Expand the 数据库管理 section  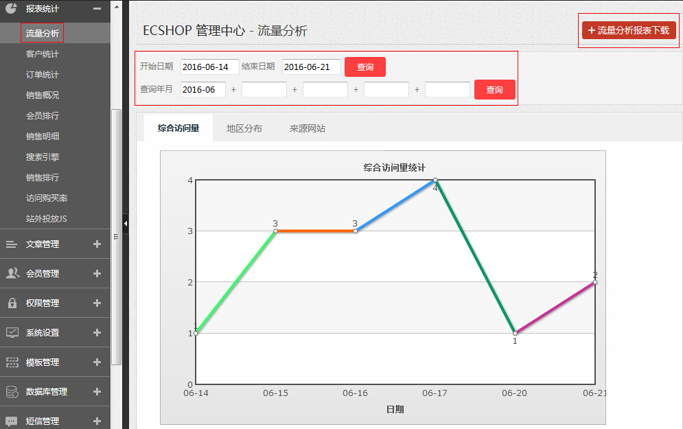(x=97, y=391)
